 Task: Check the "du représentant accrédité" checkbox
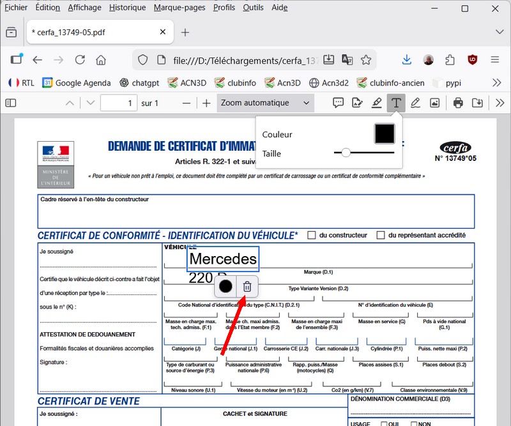coord(381,235)
